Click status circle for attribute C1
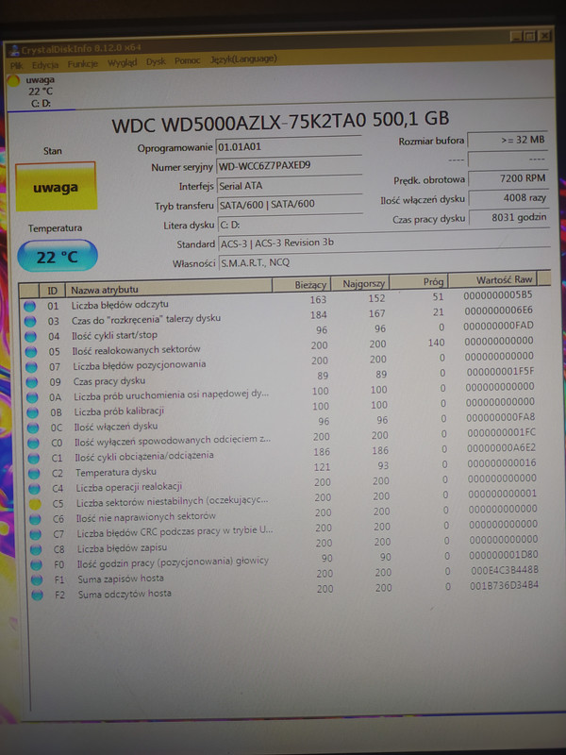This screenshot has width=566, height=755. pyautogui.click(x=34, y=459)
